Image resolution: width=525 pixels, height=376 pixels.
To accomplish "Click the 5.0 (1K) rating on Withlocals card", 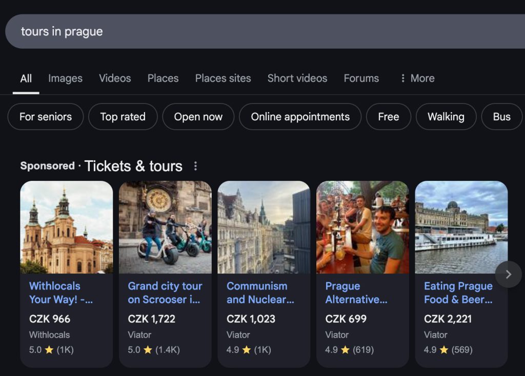I will coord(51,350).
